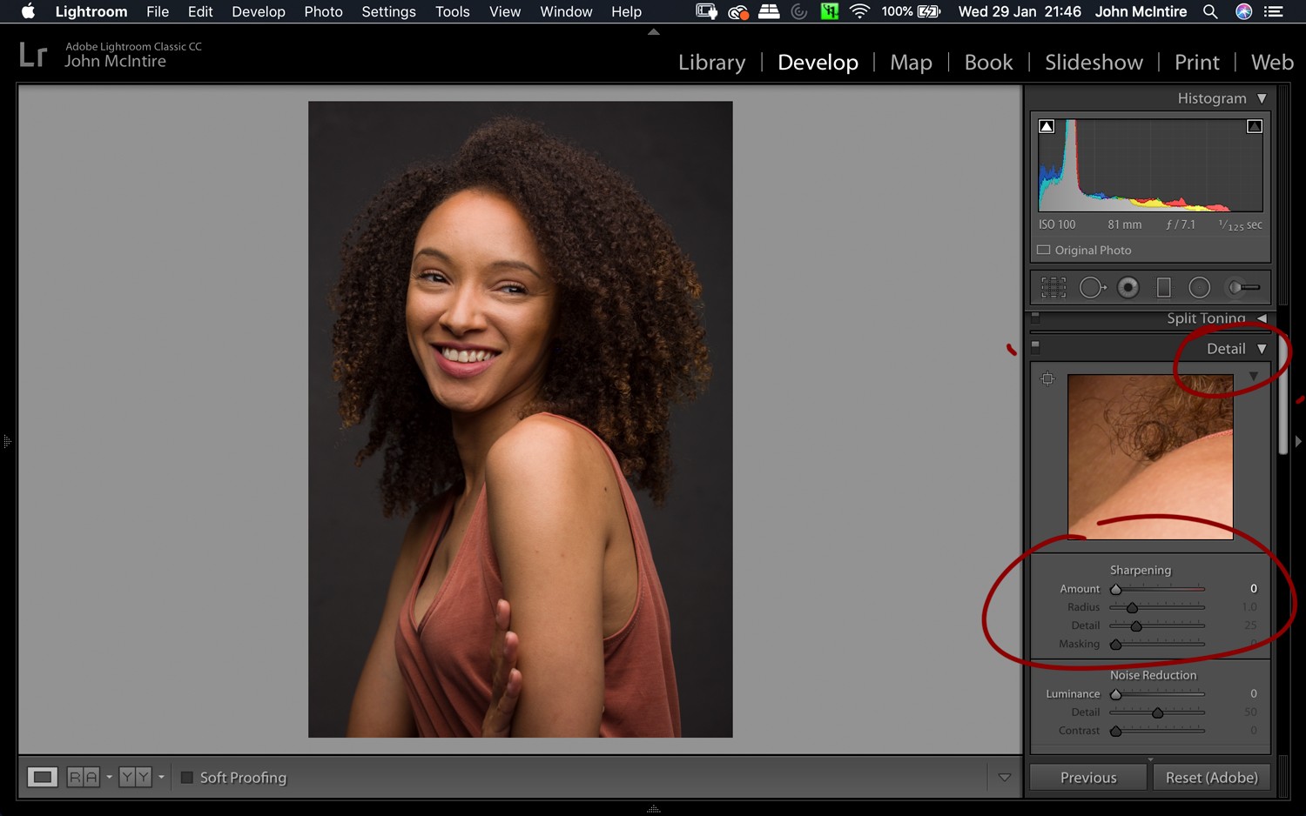The height and width of the screenshot is (816, 1306).
Task: Open the Photo menu in the menu bar
Action: click(x=323, y=11)
